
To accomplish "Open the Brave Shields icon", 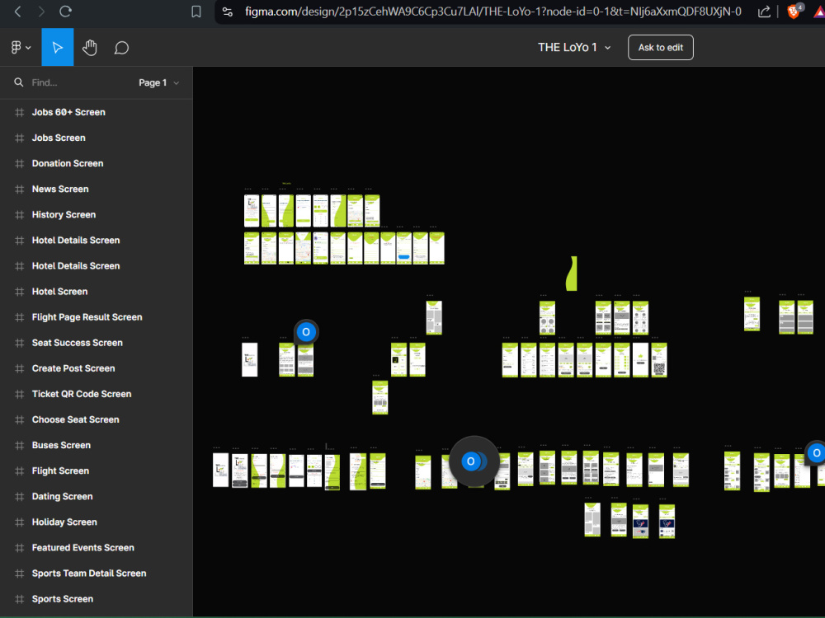I will tap(794, 12).
